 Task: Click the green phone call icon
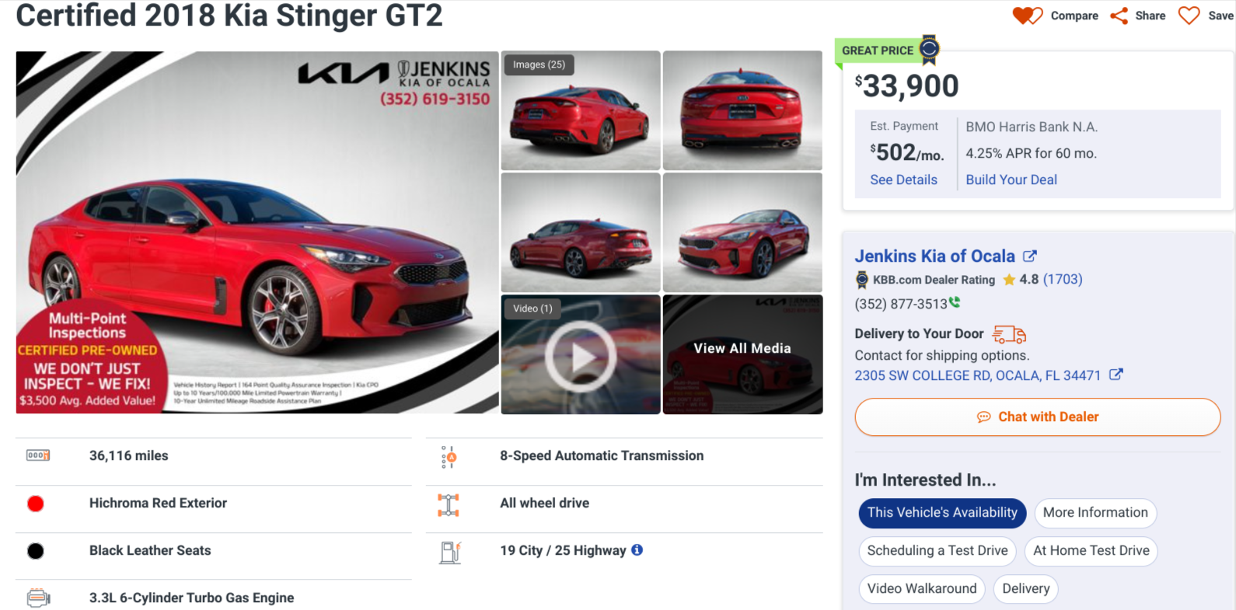955,302
